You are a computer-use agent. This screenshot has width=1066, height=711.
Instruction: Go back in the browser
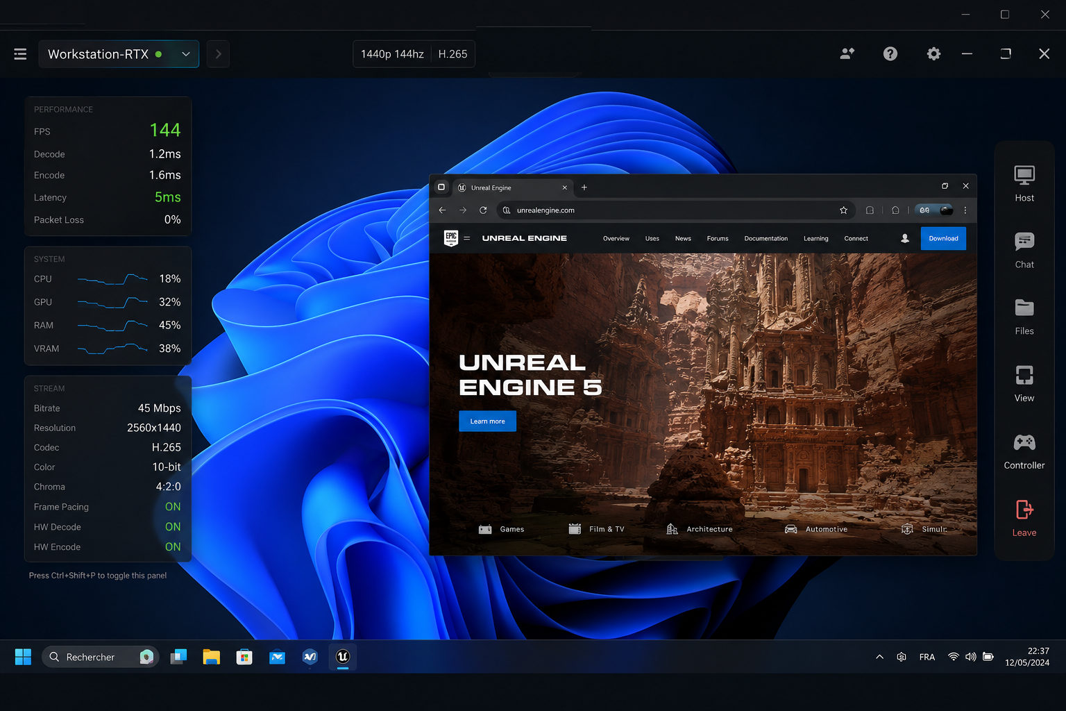(x=443, y=210)
